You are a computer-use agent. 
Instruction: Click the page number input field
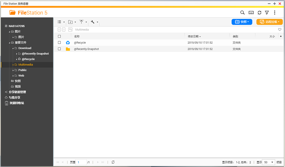(x=81, y=162)
